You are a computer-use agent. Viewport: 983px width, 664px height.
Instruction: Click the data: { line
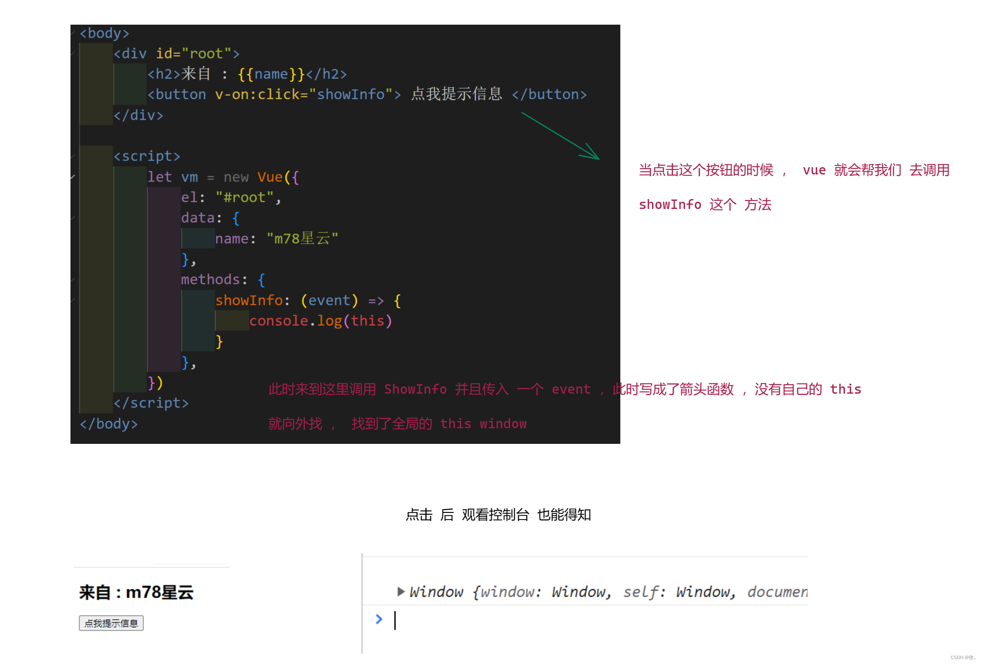point(210,218)
